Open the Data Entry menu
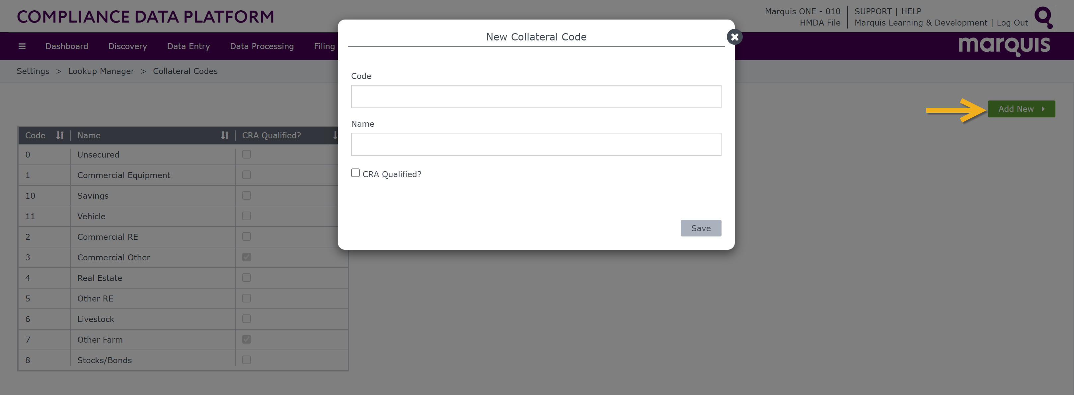Screen dimensions: 1074x395 [x=189, y=46]
